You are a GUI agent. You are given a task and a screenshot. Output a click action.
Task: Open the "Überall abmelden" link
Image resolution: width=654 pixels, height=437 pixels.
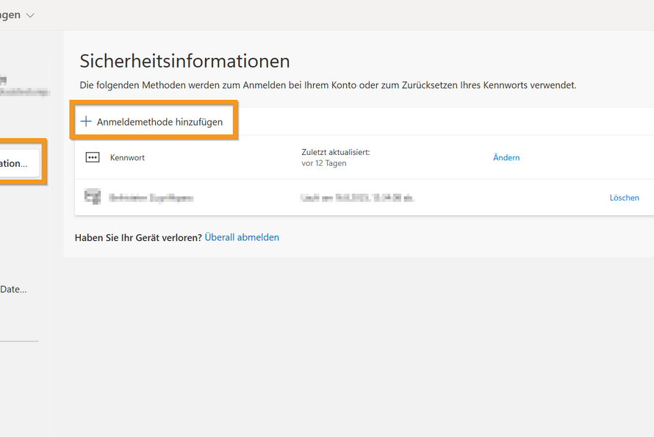(242, 236)
